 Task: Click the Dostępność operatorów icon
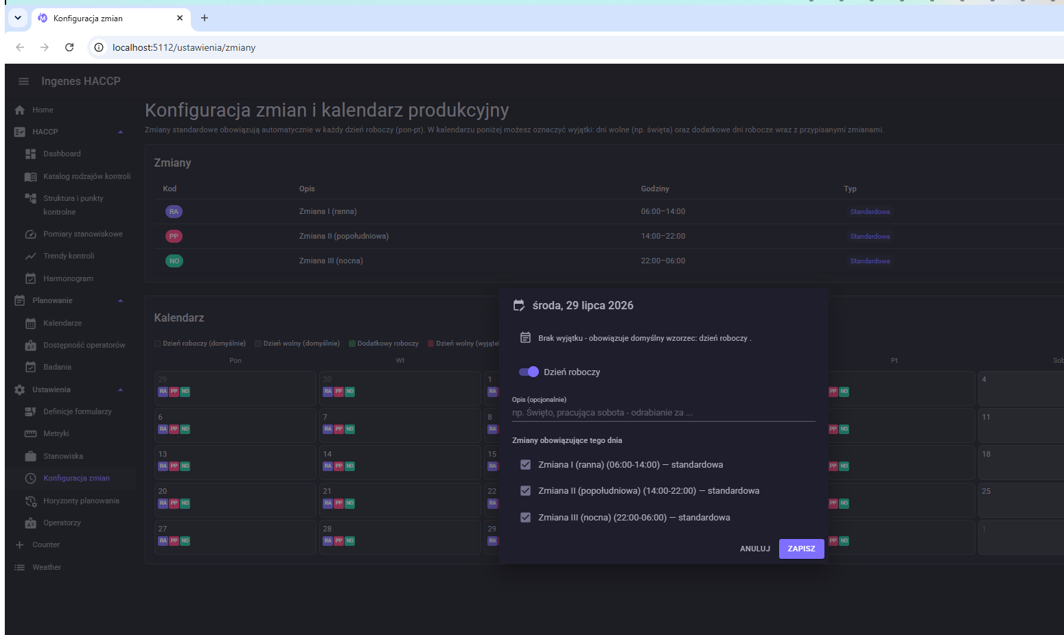(30, 345)
